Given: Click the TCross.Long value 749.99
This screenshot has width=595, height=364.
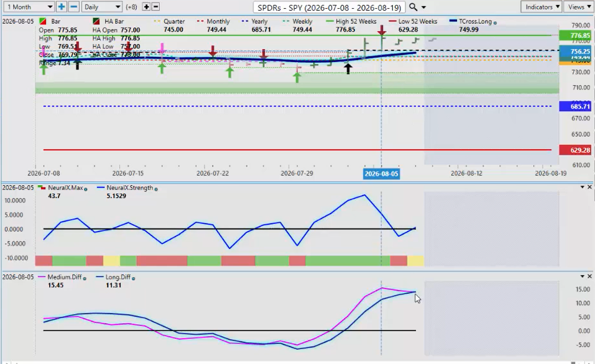Looking at the screenshot, I should pos(469,30).
